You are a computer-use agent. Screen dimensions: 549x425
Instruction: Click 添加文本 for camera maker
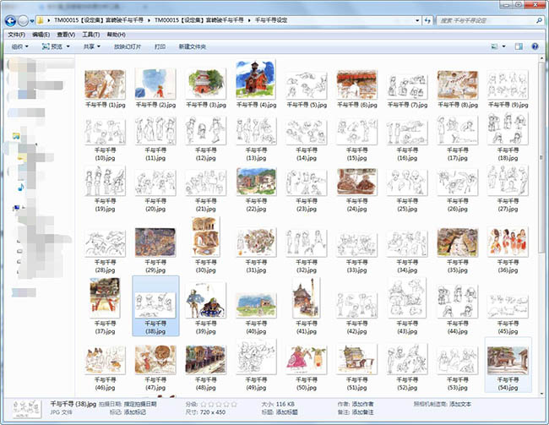tap(460, 404)
